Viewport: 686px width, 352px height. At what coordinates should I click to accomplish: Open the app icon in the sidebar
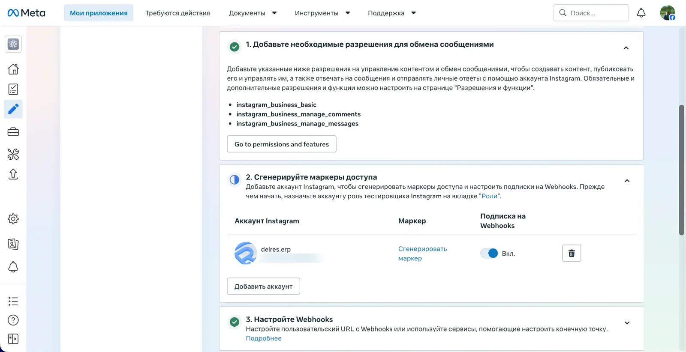click(x=13, y=44)
